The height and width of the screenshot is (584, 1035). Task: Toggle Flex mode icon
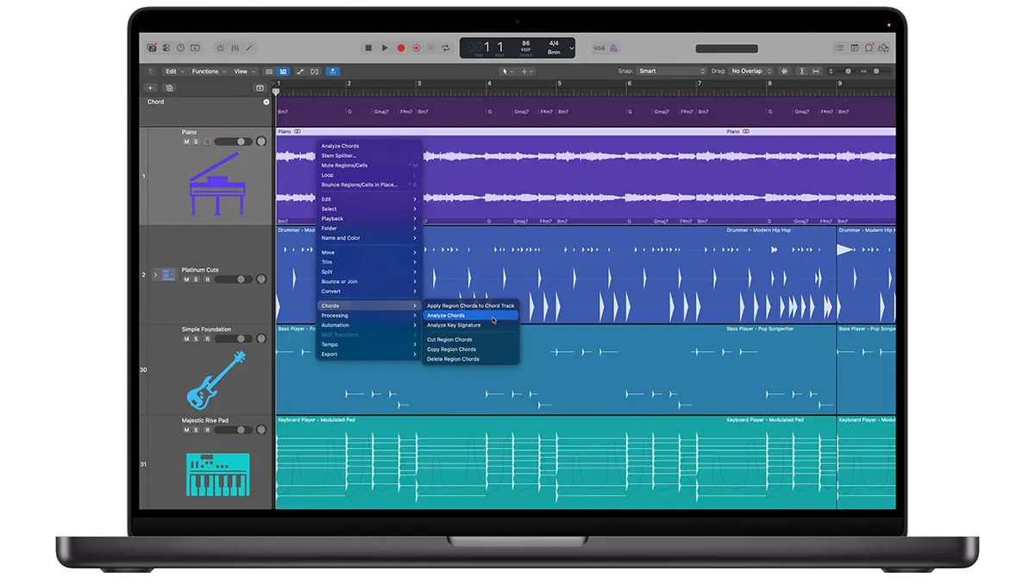click(315, 72)
